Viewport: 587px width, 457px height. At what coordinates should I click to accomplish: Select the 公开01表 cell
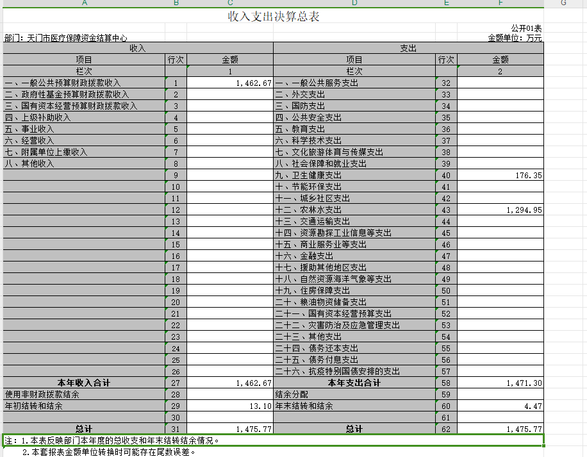pos(500,28)
